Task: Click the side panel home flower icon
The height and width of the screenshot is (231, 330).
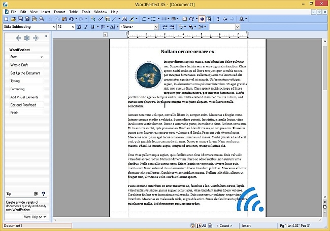Action: 27,38
